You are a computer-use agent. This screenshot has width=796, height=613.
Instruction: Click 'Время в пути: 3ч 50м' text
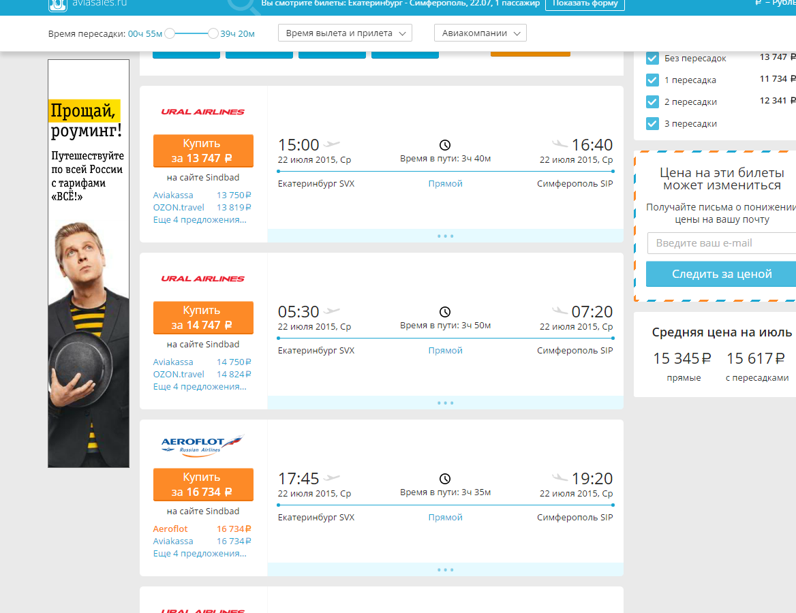pos(445,326)
